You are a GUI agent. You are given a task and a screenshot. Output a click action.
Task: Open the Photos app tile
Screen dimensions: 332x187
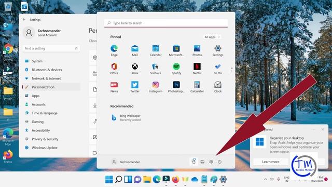click(197, 51)
